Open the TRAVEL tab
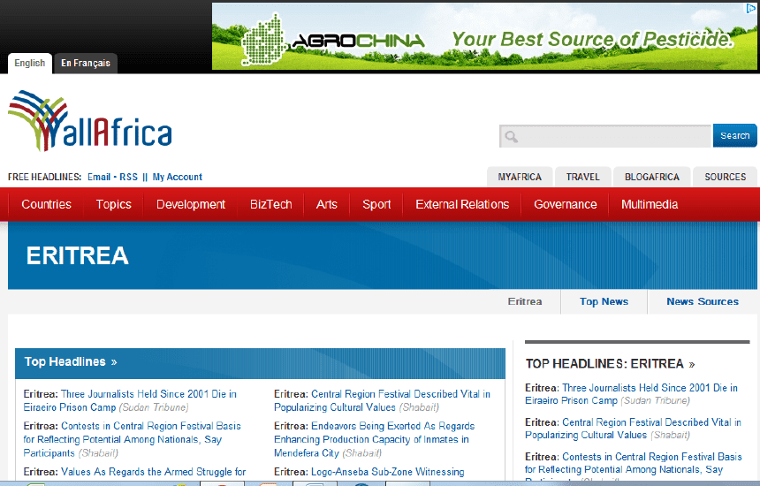 pyautogui.click(x=582, y=177)
